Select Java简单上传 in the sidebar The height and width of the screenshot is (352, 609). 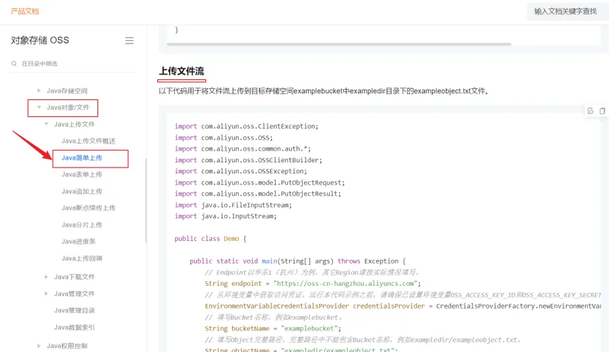point(82,158)
